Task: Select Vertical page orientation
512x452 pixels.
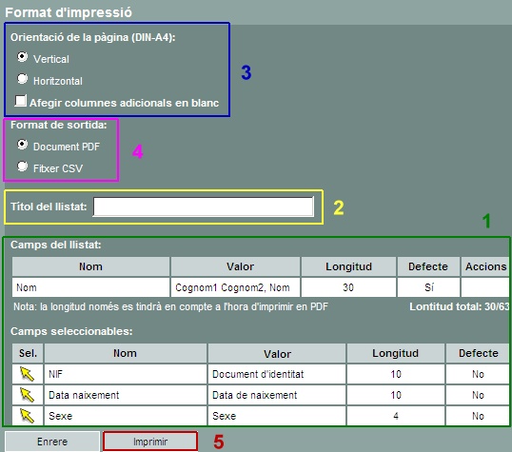Action: 22,57
